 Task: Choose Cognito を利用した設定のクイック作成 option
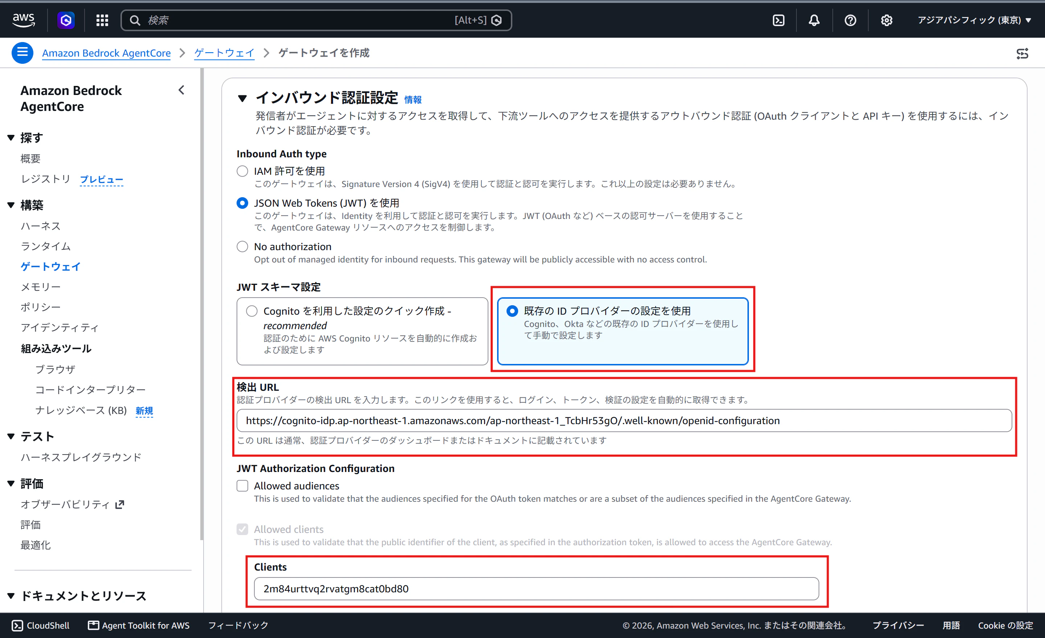[x=362, y=331]
